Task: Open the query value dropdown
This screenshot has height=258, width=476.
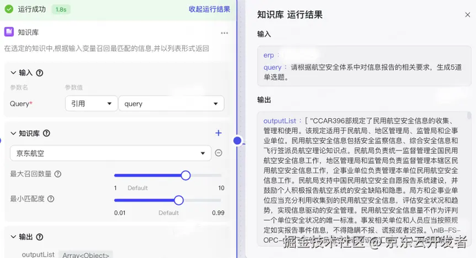Action: (171, 103)
